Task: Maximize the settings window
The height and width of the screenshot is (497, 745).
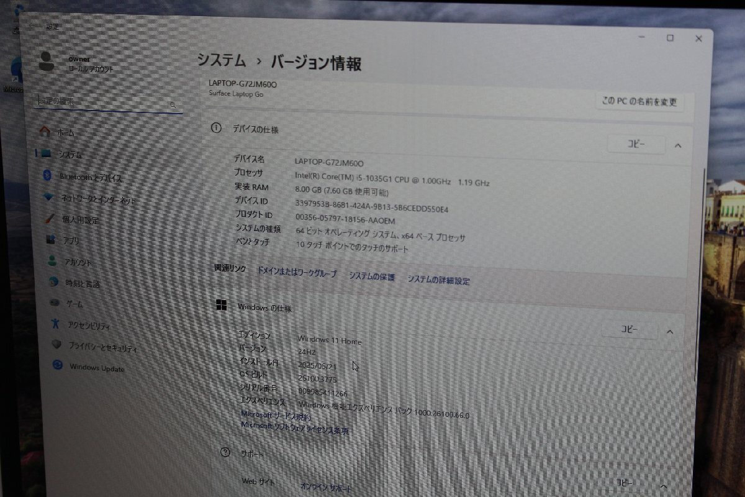Action: tap(670, 38)
